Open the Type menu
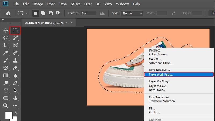The height and width of the screenshot is (121, 215). (x=63, y=4)
